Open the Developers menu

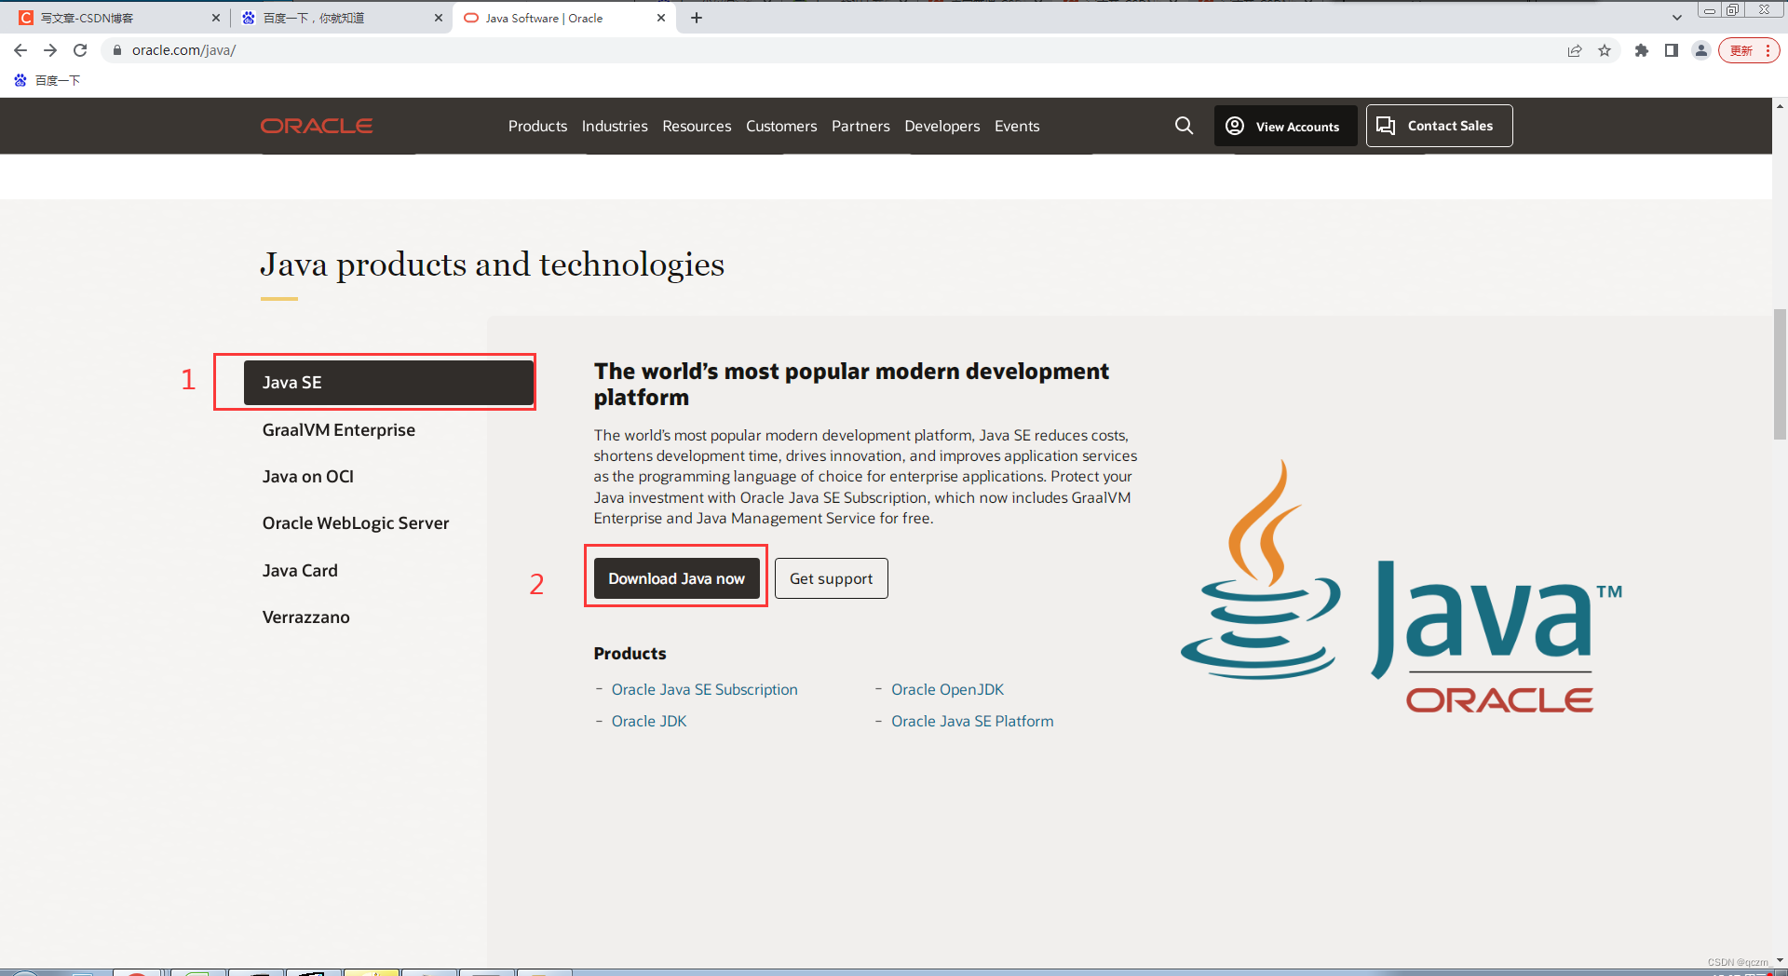pyautogui.click(x=942, y=126)
